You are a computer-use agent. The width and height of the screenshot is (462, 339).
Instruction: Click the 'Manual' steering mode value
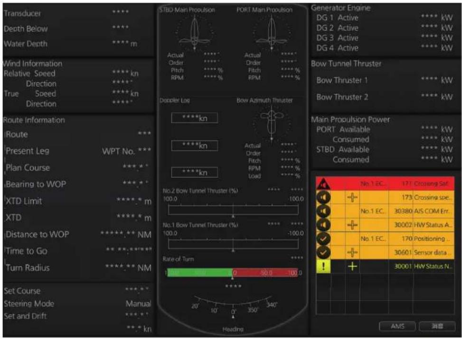click(138, 304)
